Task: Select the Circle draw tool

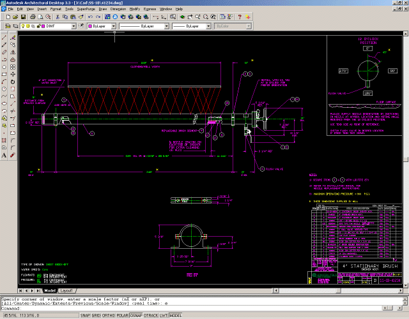Action: (x=4, y=89)
